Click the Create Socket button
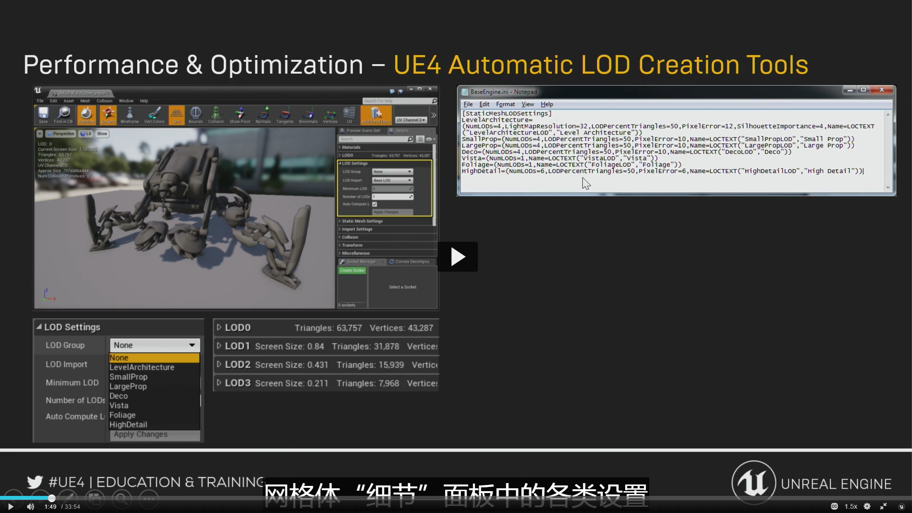This screenshot has height=513, width=912. pyautogui.click(x=352, y=270)
